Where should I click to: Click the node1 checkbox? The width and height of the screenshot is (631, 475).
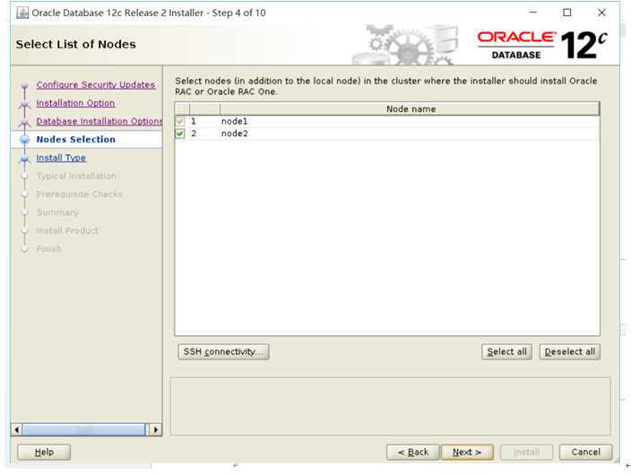click(180, 121)
